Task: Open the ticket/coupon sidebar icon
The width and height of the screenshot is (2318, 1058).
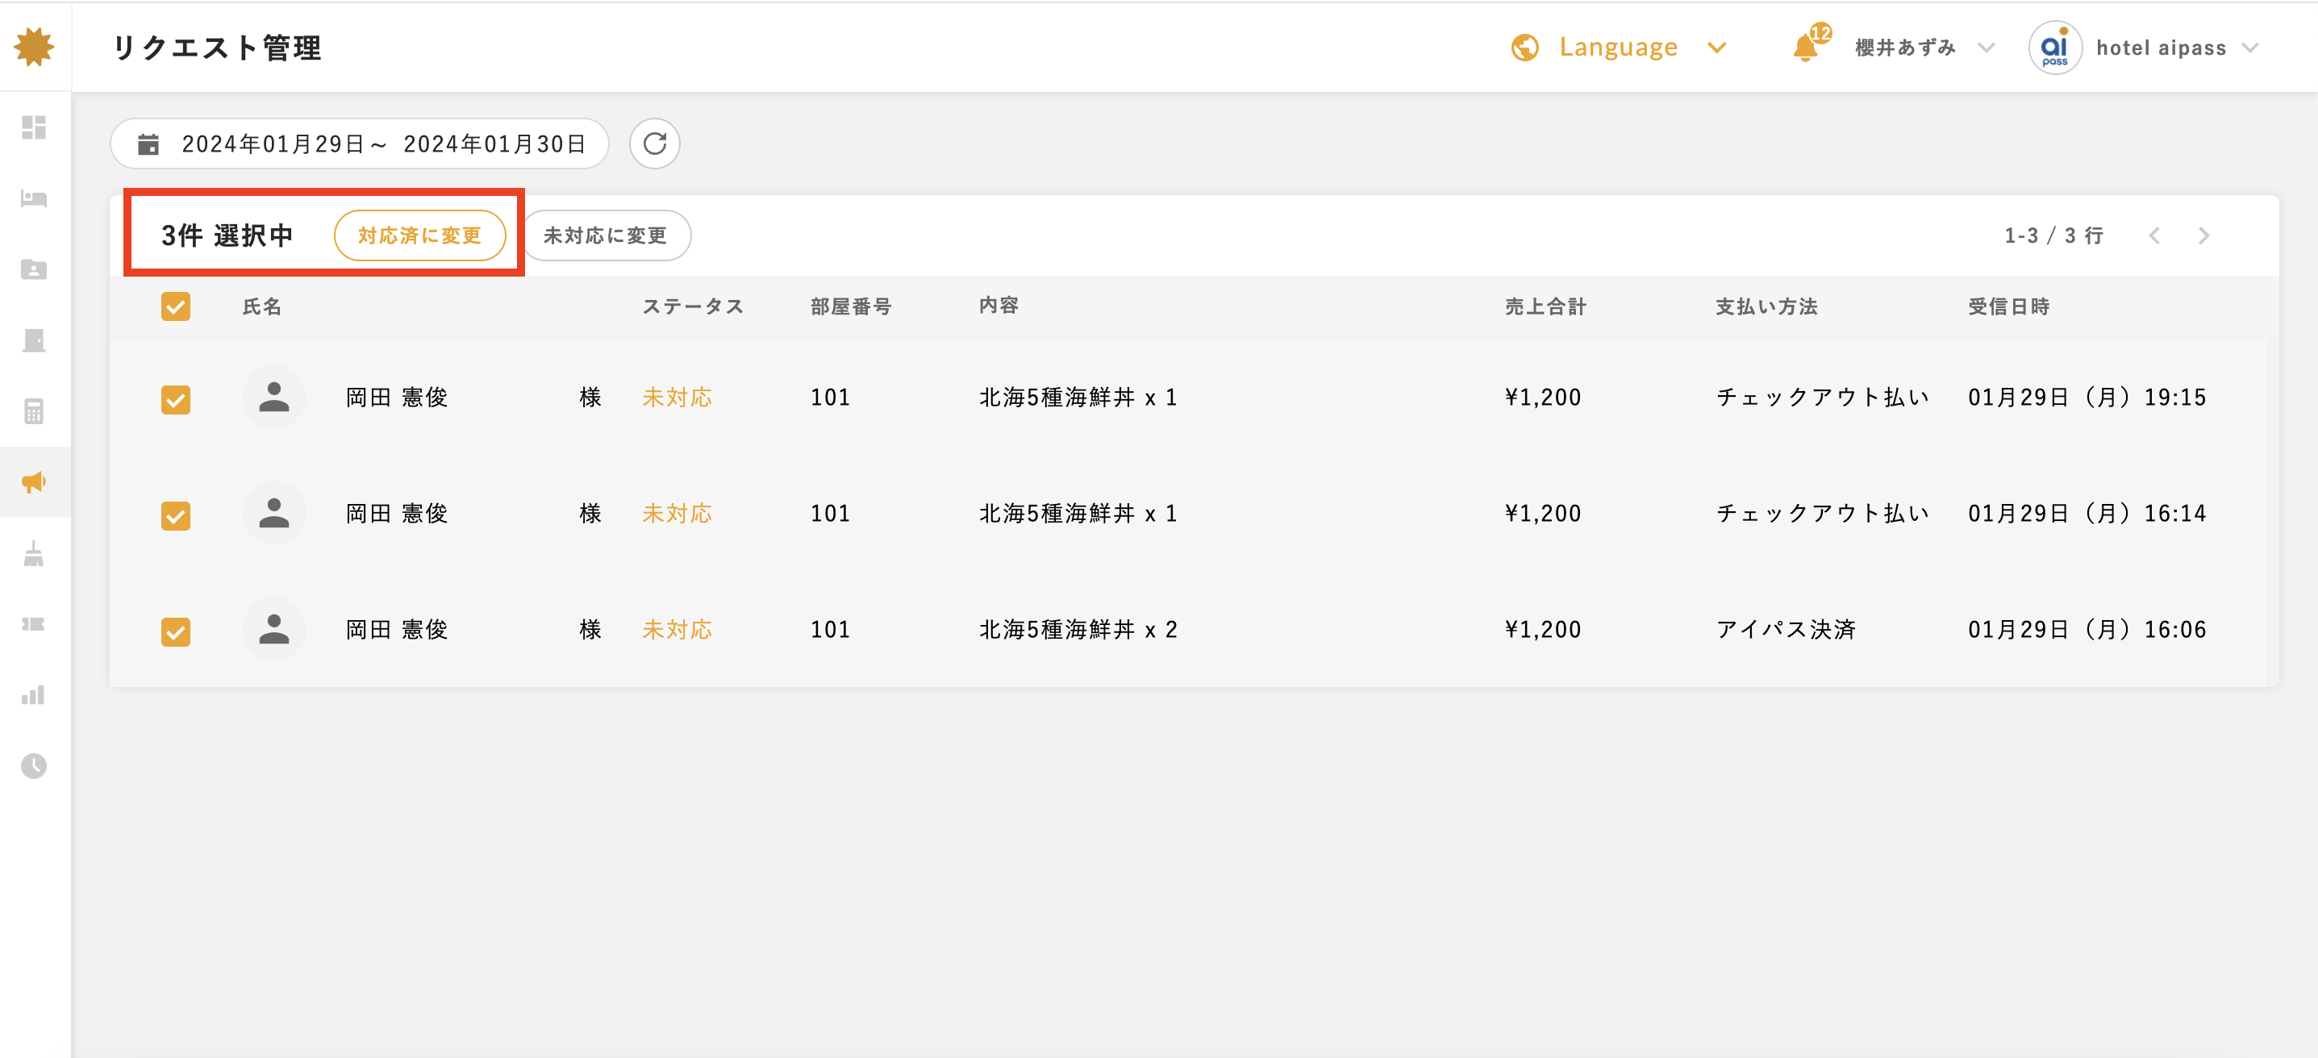Action: tap(34, 624)
